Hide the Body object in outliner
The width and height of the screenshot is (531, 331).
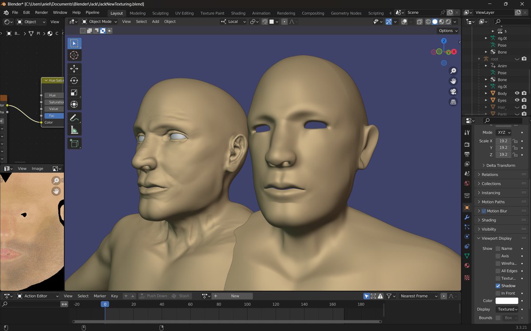[517, 94]
